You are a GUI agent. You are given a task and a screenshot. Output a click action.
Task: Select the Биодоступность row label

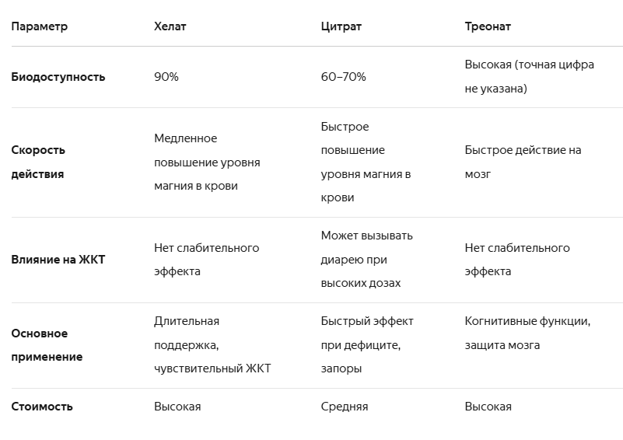[58, 77]
